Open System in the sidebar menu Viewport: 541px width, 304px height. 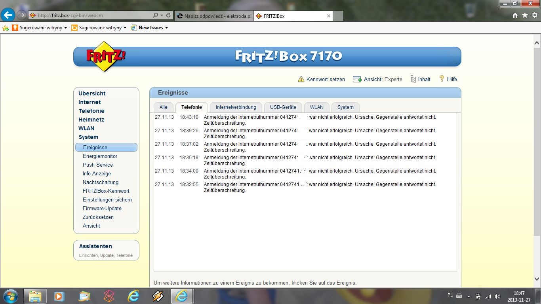coord(88,137)
